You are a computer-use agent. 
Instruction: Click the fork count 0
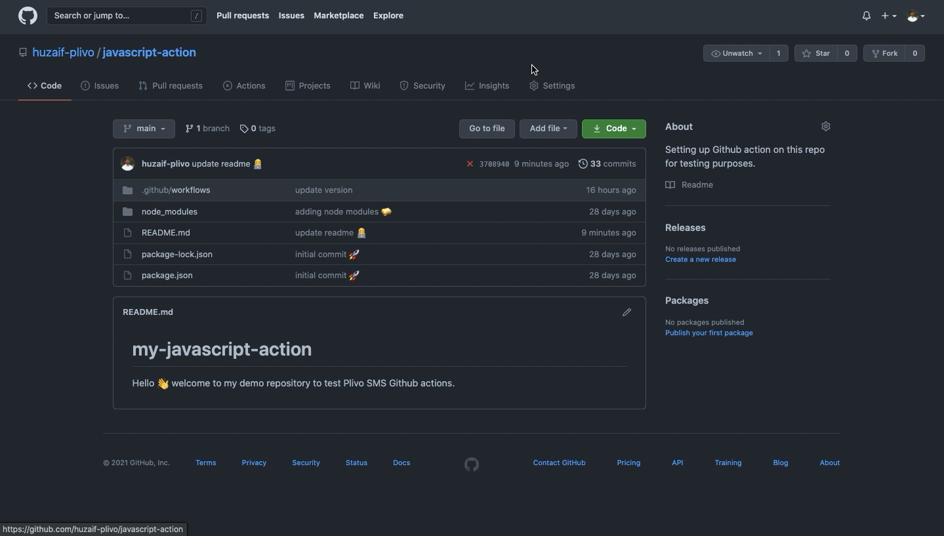[914, 53]
